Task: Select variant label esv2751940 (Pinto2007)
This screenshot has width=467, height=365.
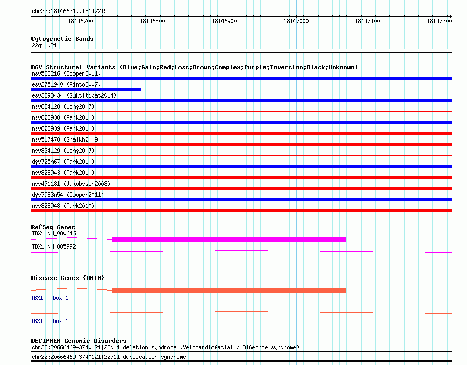Action: [x=66, y=84]
